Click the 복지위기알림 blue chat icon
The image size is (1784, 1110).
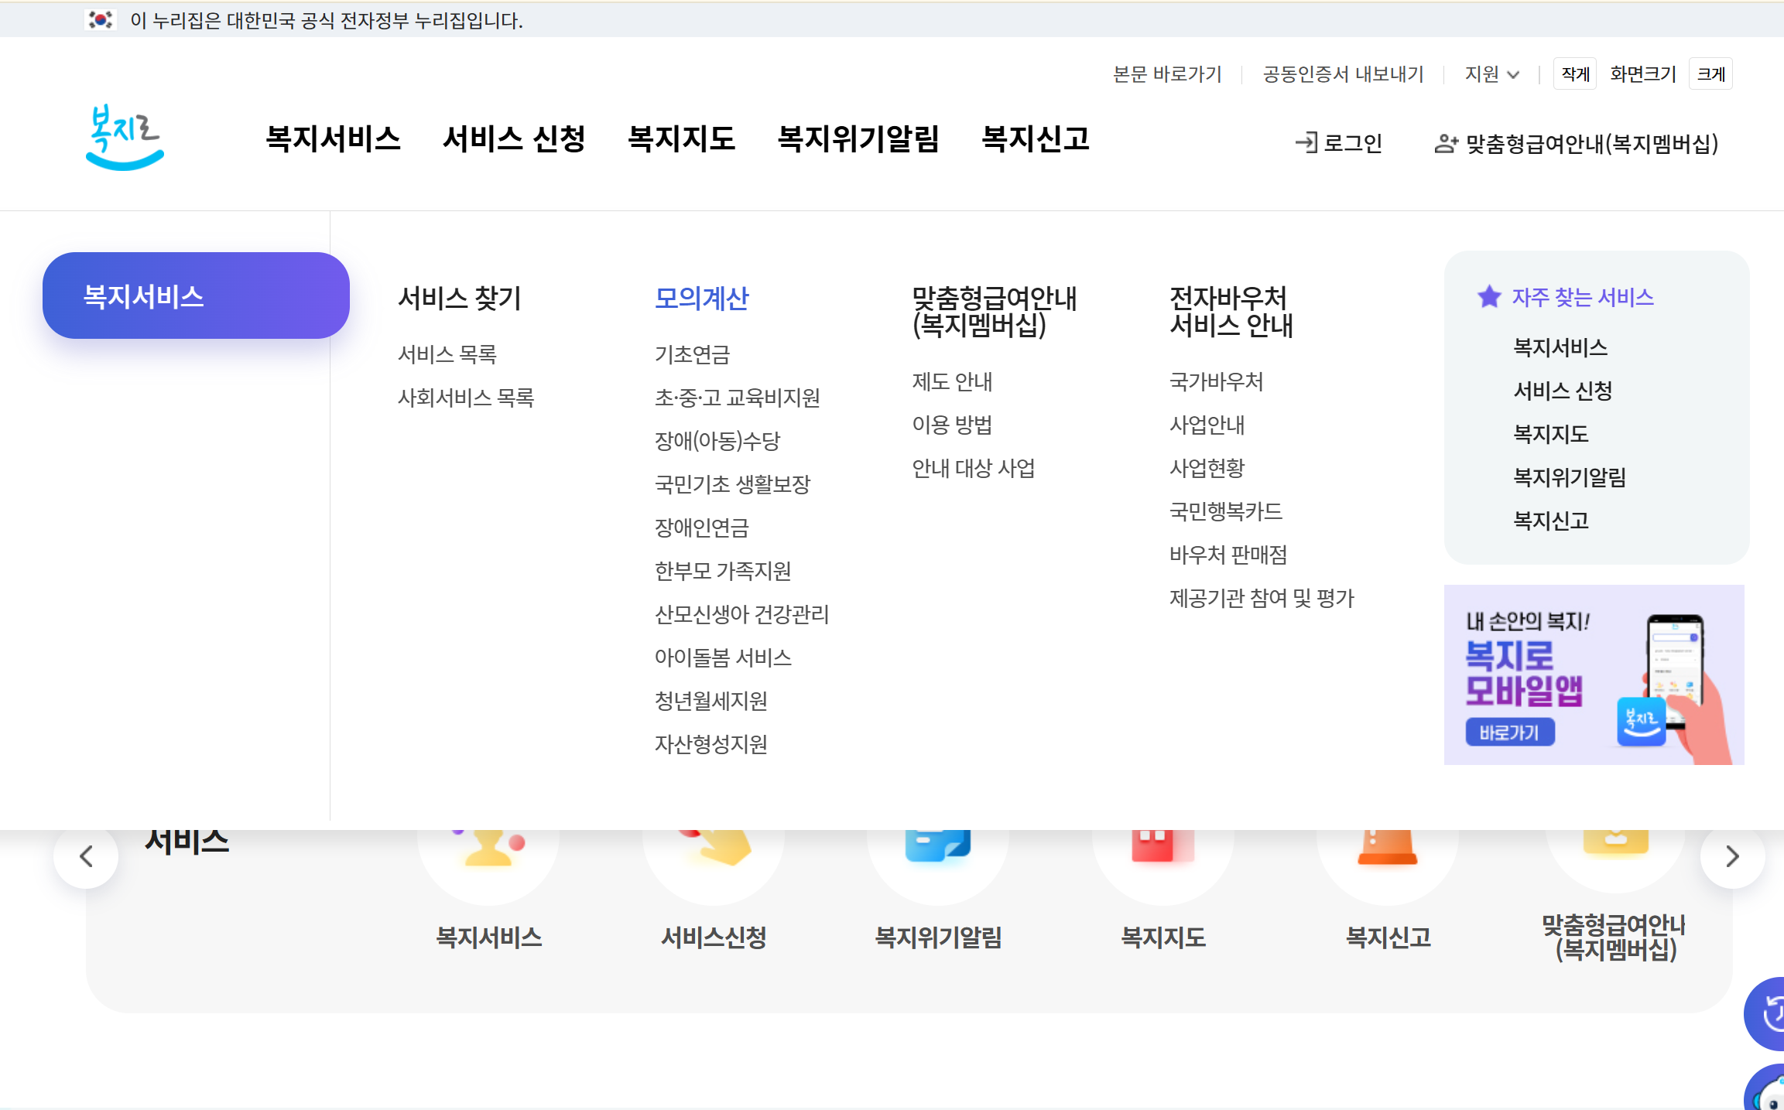[x=937, y=845]
